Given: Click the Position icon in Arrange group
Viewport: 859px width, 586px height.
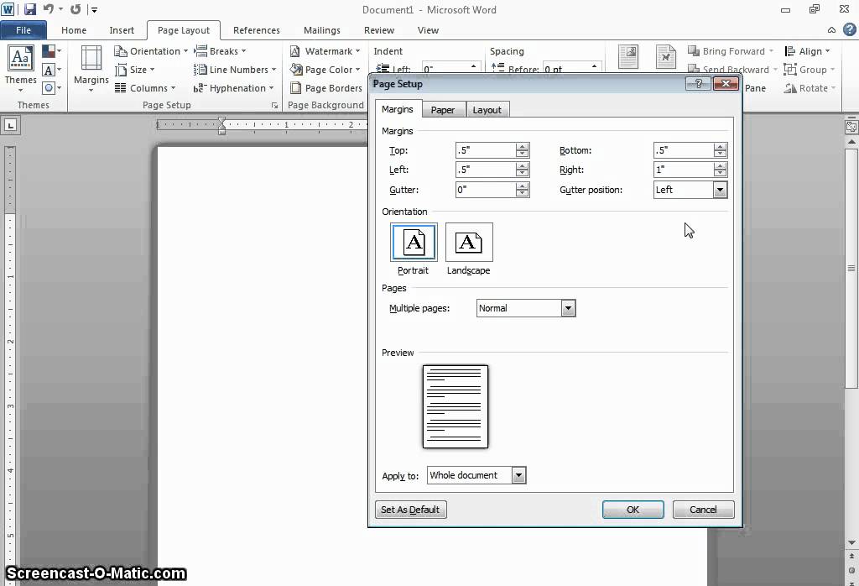Looking at the screenshot, I should point(627,57).
